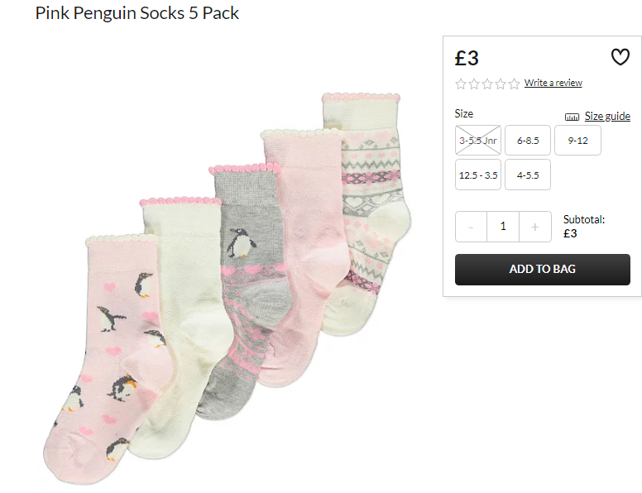Image resolution: width=642 pixels, height=493 pixels.
Task: Choose size 4-5.5
Action: point(528,175)
